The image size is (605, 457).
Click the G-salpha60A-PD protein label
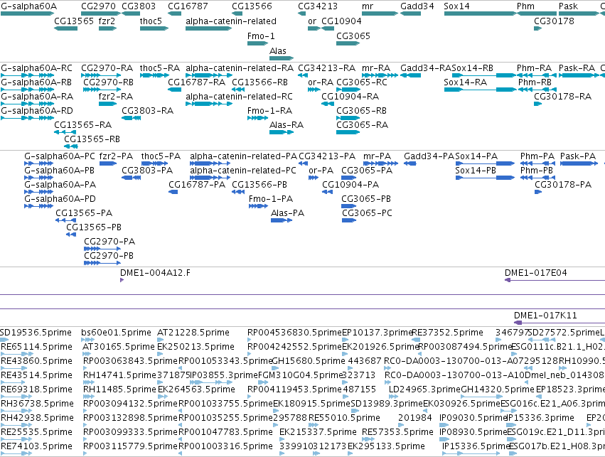60,200
